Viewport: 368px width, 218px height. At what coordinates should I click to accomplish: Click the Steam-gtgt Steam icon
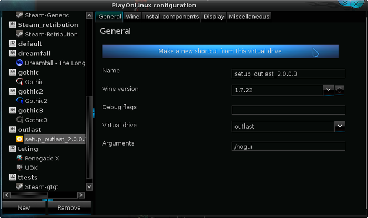(19, 186)
